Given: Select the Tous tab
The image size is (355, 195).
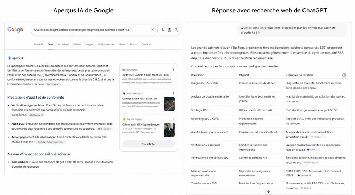Looking at the screenshot, I should 50,45.
